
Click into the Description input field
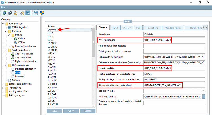pos(174,34)
